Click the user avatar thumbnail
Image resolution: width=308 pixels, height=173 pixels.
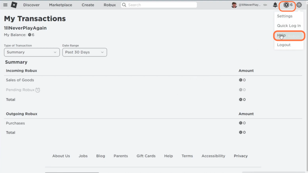[234, 5]
